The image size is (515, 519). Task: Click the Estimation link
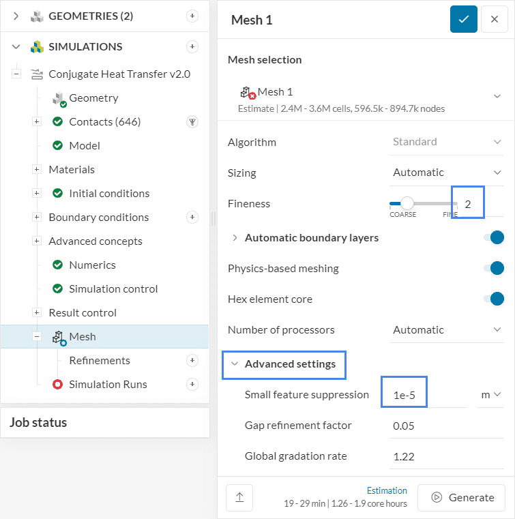point(387,491)
